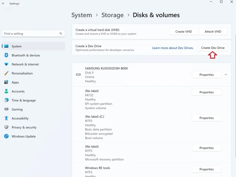
Task: Select Personalization in the sidebar
Action: point(33,73)
